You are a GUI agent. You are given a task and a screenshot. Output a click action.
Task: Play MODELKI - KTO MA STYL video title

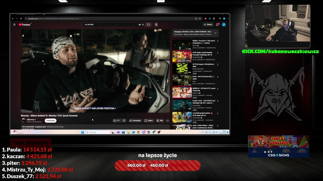coord(204,89)
